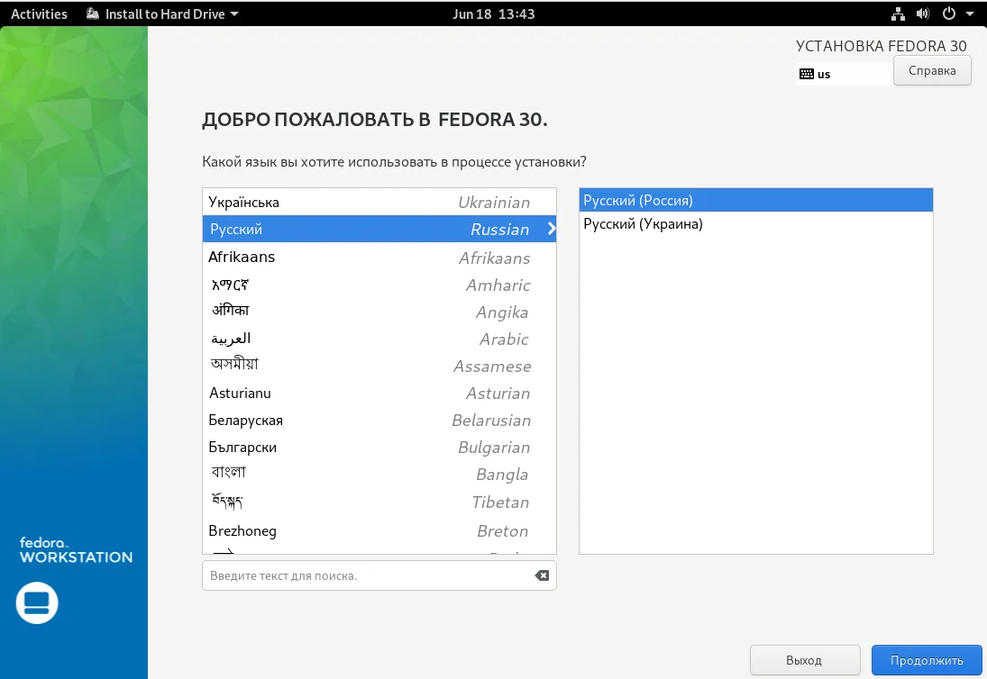Click the installer icon beside Install to Hard Drive
This screenshot has height=679, width=987.
93,14
